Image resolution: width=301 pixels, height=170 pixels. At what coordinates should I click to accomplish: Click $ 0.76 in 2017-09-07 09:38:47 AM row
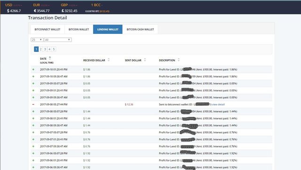87,146
